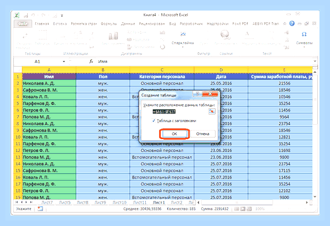Switch to Normal view icon in status bar
The height and width of the screenshot is (226, 330).
(236, 209)
